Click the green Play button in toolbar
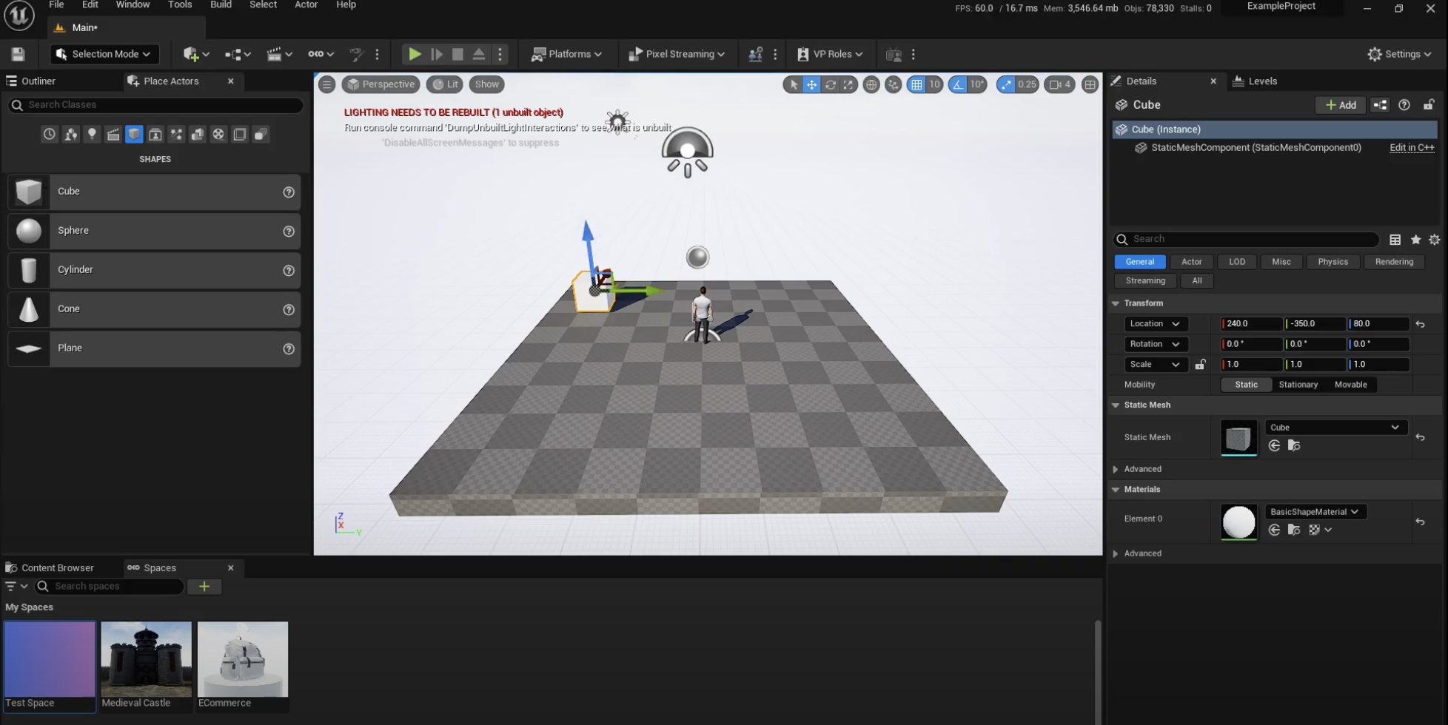This screenshot has width=1448, height=725. pos(415,54)
